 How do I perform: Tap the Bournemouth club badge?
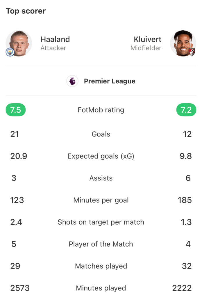pos(192,52)
